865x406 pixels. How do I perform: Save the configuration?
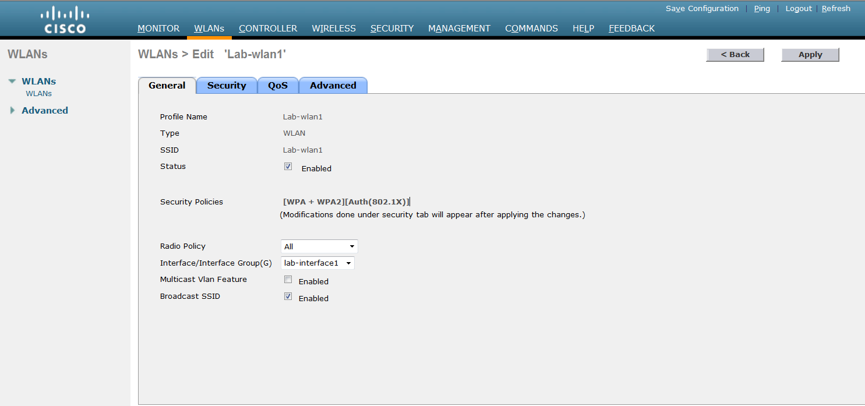(x=702, y=8)
